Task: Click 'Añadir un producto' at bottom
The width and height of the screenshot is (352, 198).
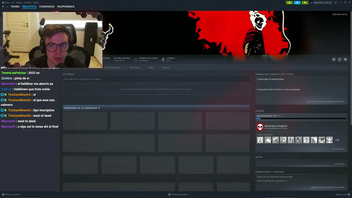Action: [x=11, y=194]
